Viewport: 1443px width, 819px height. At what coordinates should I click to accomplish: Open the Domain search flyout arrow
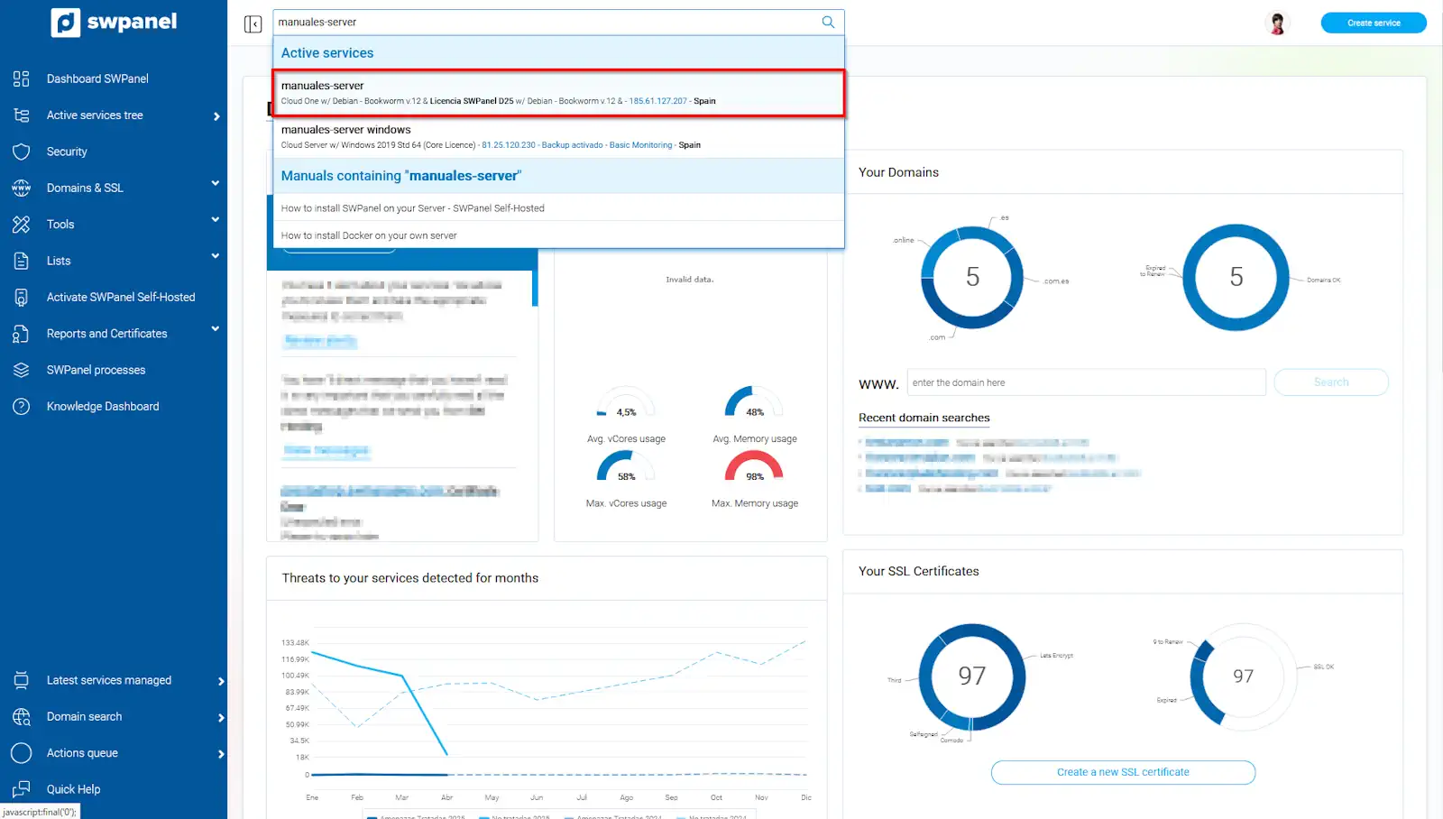pos(221,718)
